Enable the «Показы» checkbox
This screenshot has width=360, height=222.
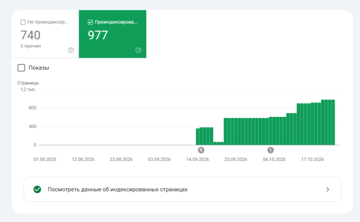click(22, 68)
